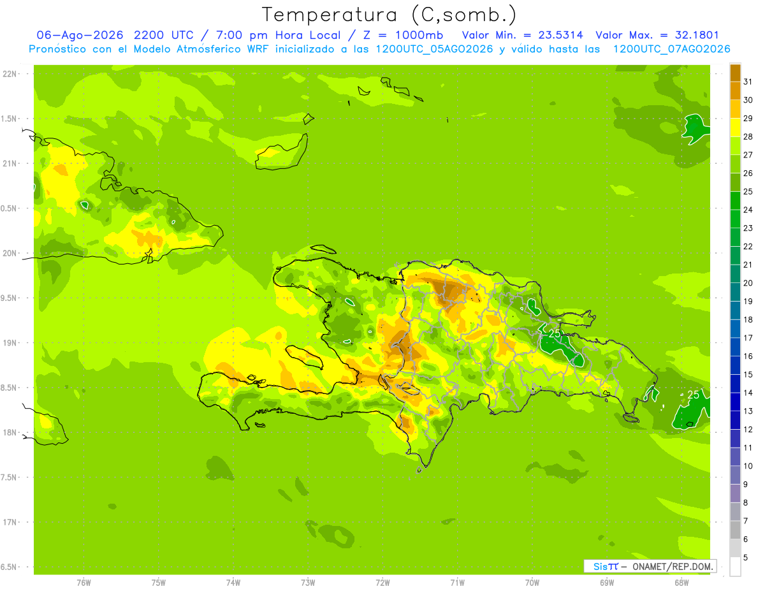The width and height of the screenshot is (765, 591).
Task: Click the '8' legend value
Action: [746, 503]
